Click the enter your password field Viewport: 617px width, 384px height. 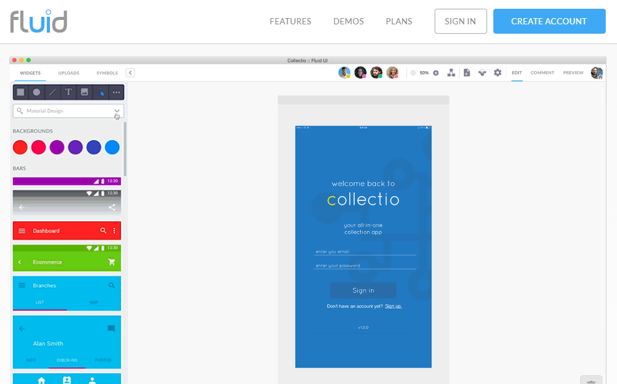pos(365,265)
